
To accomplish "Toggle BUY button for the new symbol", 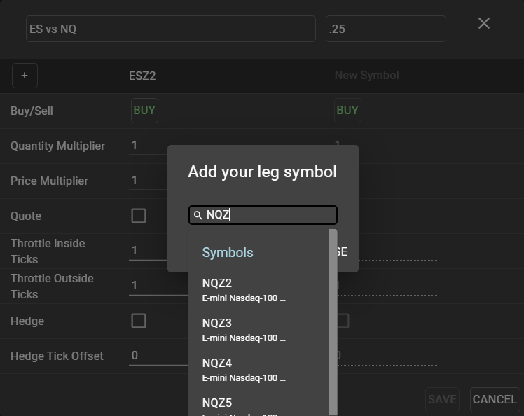I will [x=347, y=110].
